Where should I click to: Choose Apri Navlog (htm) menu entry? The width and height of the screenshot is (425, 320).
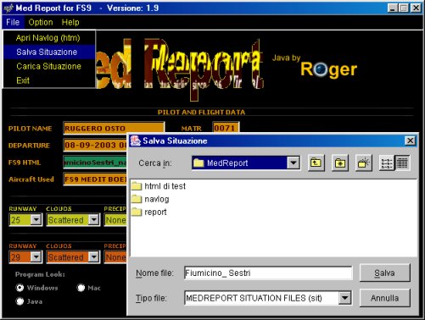(49, 38)
